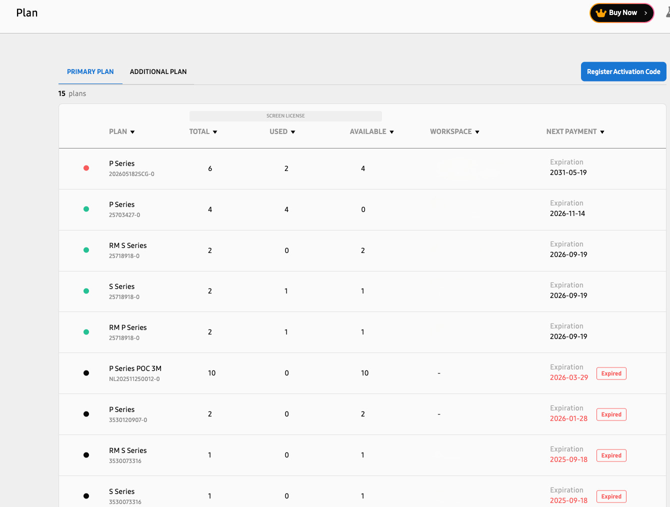Click the Plan page title
This screenshot has width=670, height=507.
click(27, 13)
